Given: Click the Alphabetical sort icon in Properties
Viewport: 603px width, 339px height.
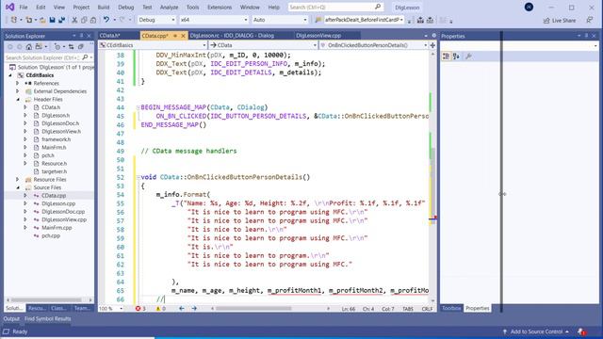Looking at the screenshot, I should tap(456, 56).
